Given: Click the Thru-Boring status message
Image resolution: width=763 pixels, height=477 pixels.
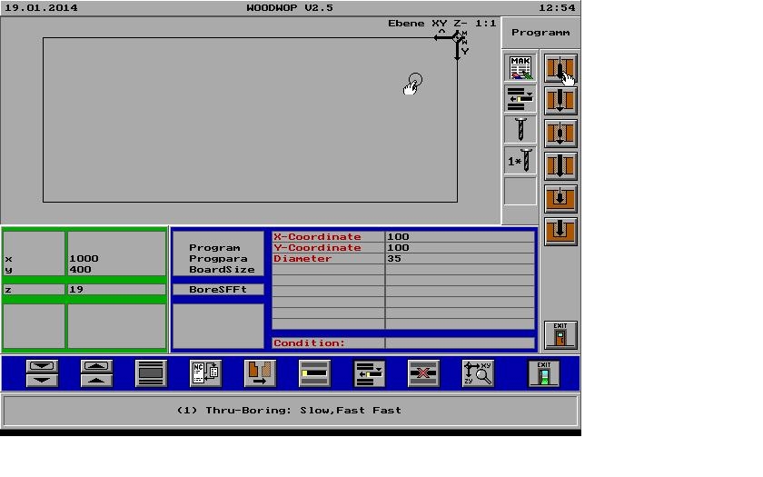Looking at the screenshot, I should [289, 411].
